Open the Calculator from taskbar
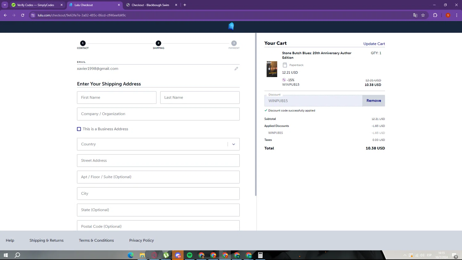 tap(260, 255)
